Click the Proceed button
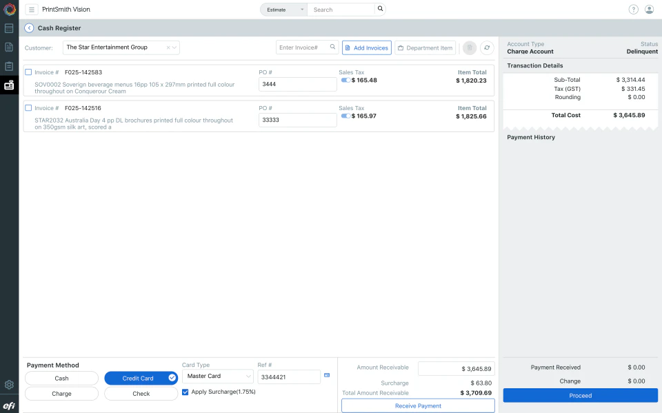 point(580,395)
